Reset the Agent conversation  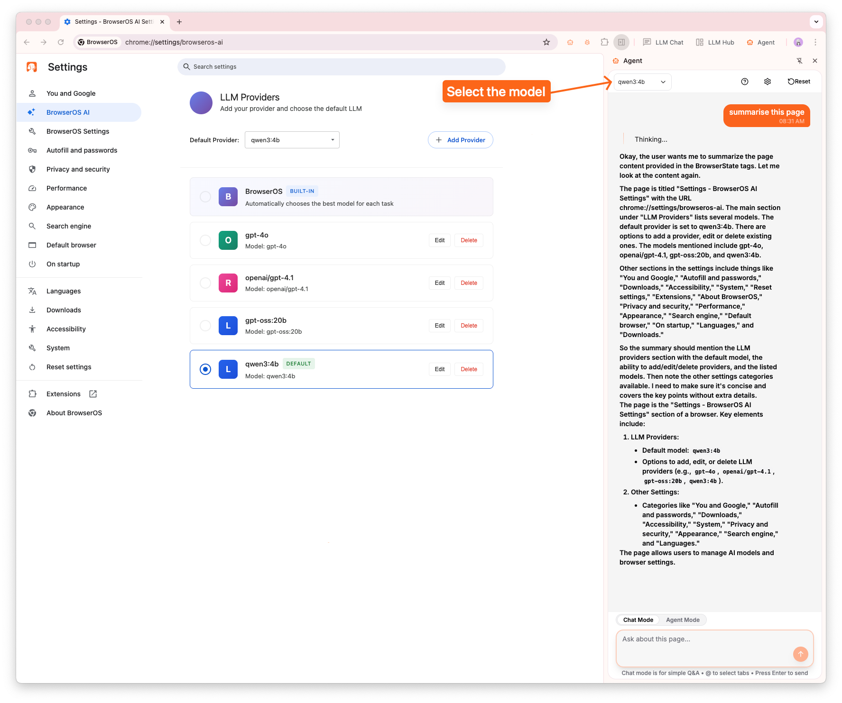(799, 82)
